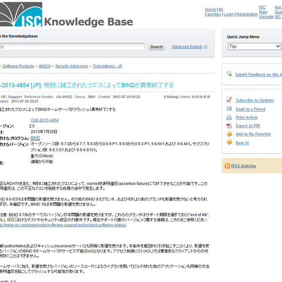
Task: Click the Email to a Friend envelope icon
Action: coord(229,109)
